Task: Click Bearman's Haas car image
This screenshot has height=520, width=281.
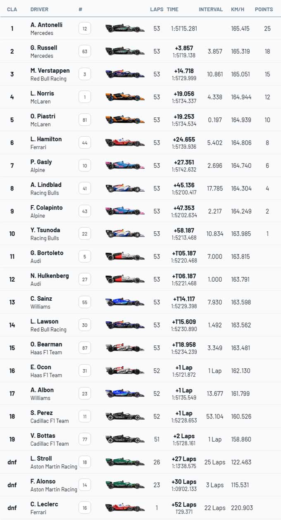Action: [x=125, y=348]
